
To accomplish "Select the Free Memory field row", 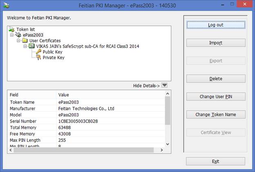I will [x=86, y=134].
